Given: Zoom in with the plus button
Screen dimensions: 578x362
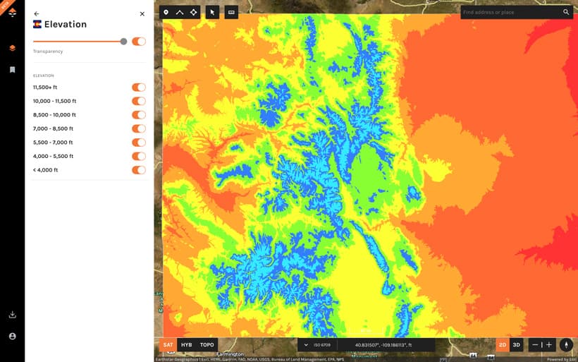Looking at the screenshot, I should pos(549,344).
